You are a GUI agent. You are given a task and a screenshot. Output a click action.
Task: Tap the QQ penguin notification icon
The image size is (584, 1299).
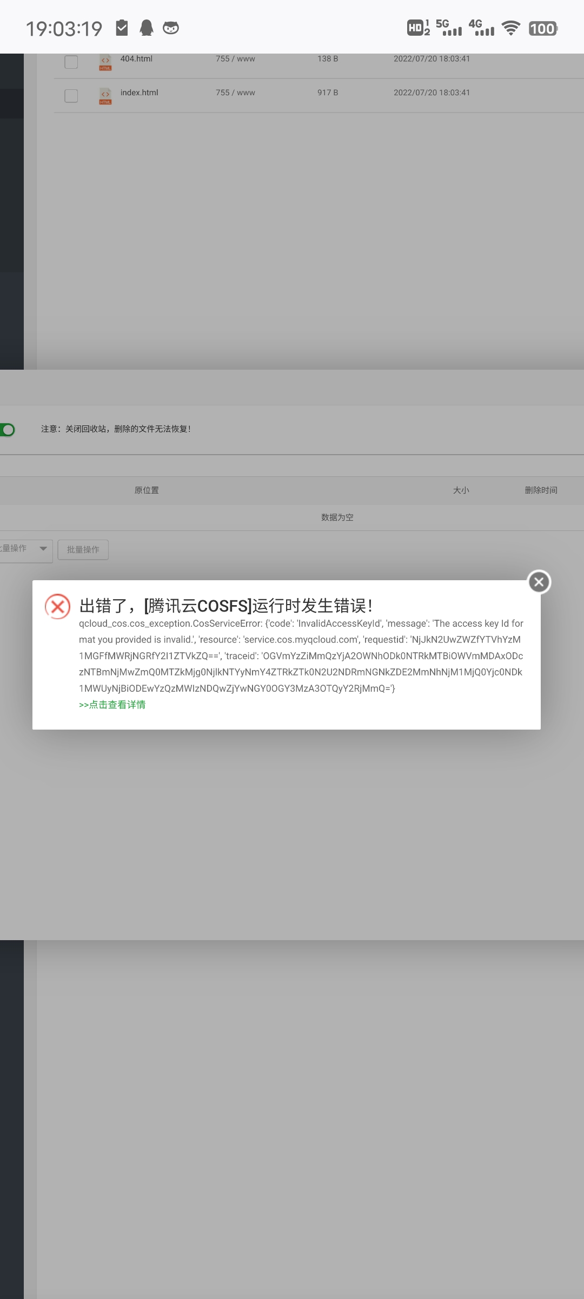(147, 28)
